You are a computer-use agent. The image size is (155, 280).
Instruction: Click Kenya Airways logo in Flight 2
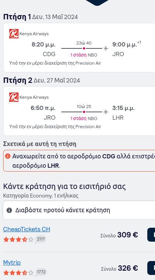[x=14, y=97]
